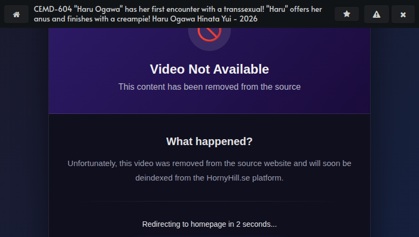
Task: Click the "Redirecting to homepage" countdown text
Action: click(209, 224)
